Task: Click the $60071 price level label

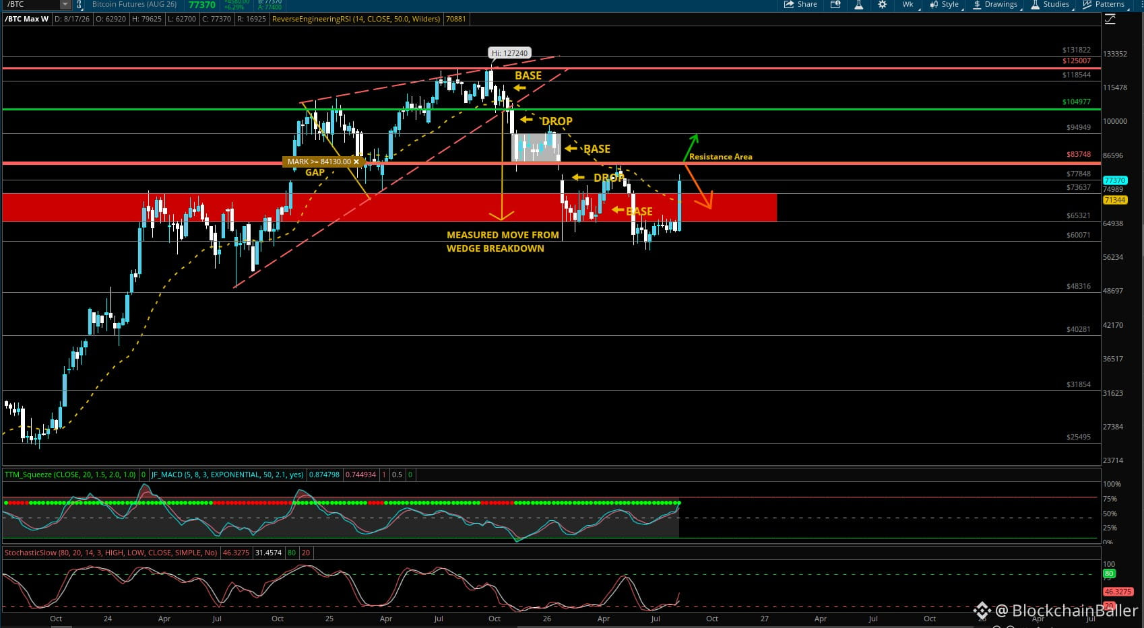Action: 1078,235
